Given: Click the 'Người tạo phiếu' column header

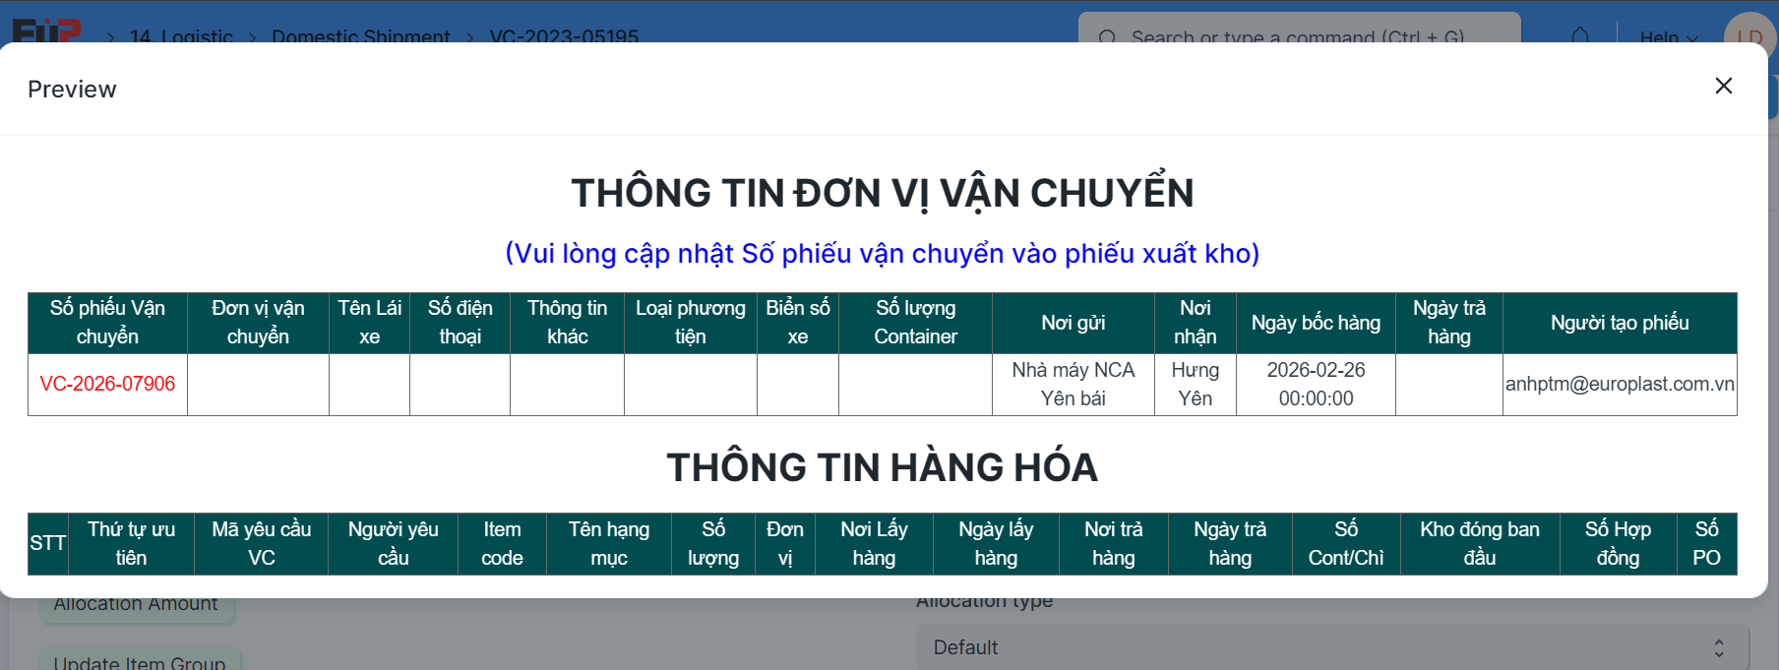Looking at the screenshot, I should pyautogui.click(x=1619, y=323).
